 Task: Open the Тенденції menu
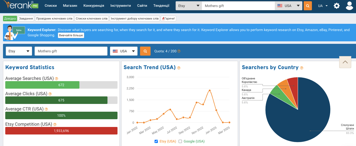[x=161, y=6]
